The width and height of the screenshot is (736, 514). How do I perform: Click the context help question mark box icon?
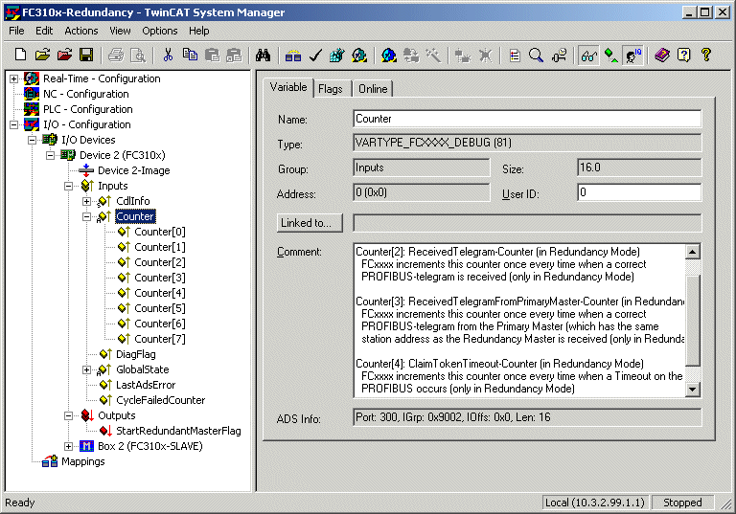[684, 56]
